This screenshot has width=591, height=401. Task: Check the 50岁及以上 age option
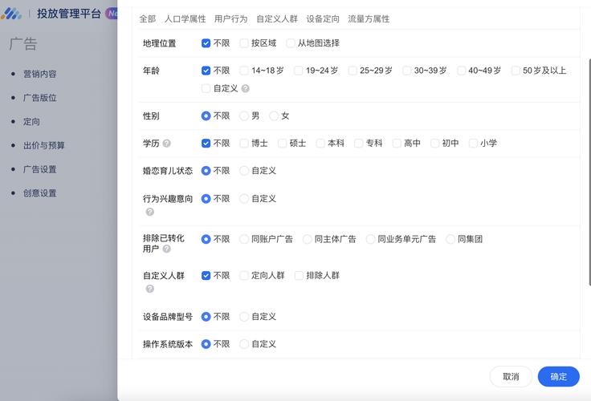pyautogui.click(x=516, y=71)
